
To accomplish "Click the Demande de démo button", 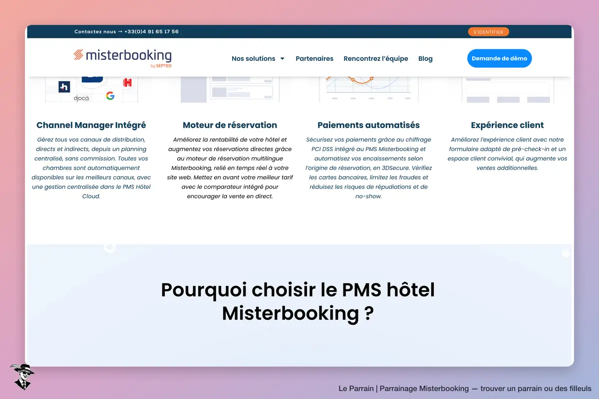I will (x=500, y=58).
